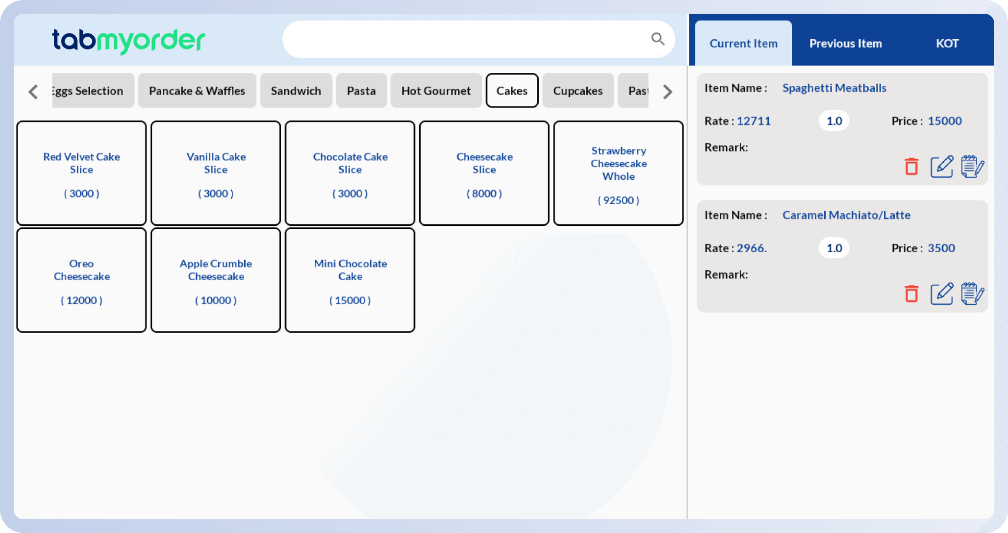Select the Current Item tab
Screen dimensions: 1008x533
(743, 44)
